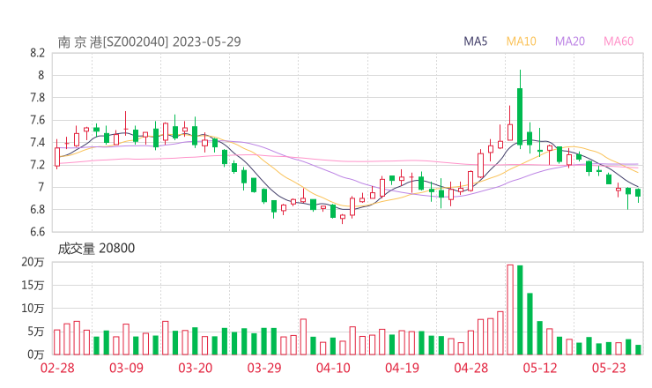Click the 7.2 price axis label

coord(37,165)
